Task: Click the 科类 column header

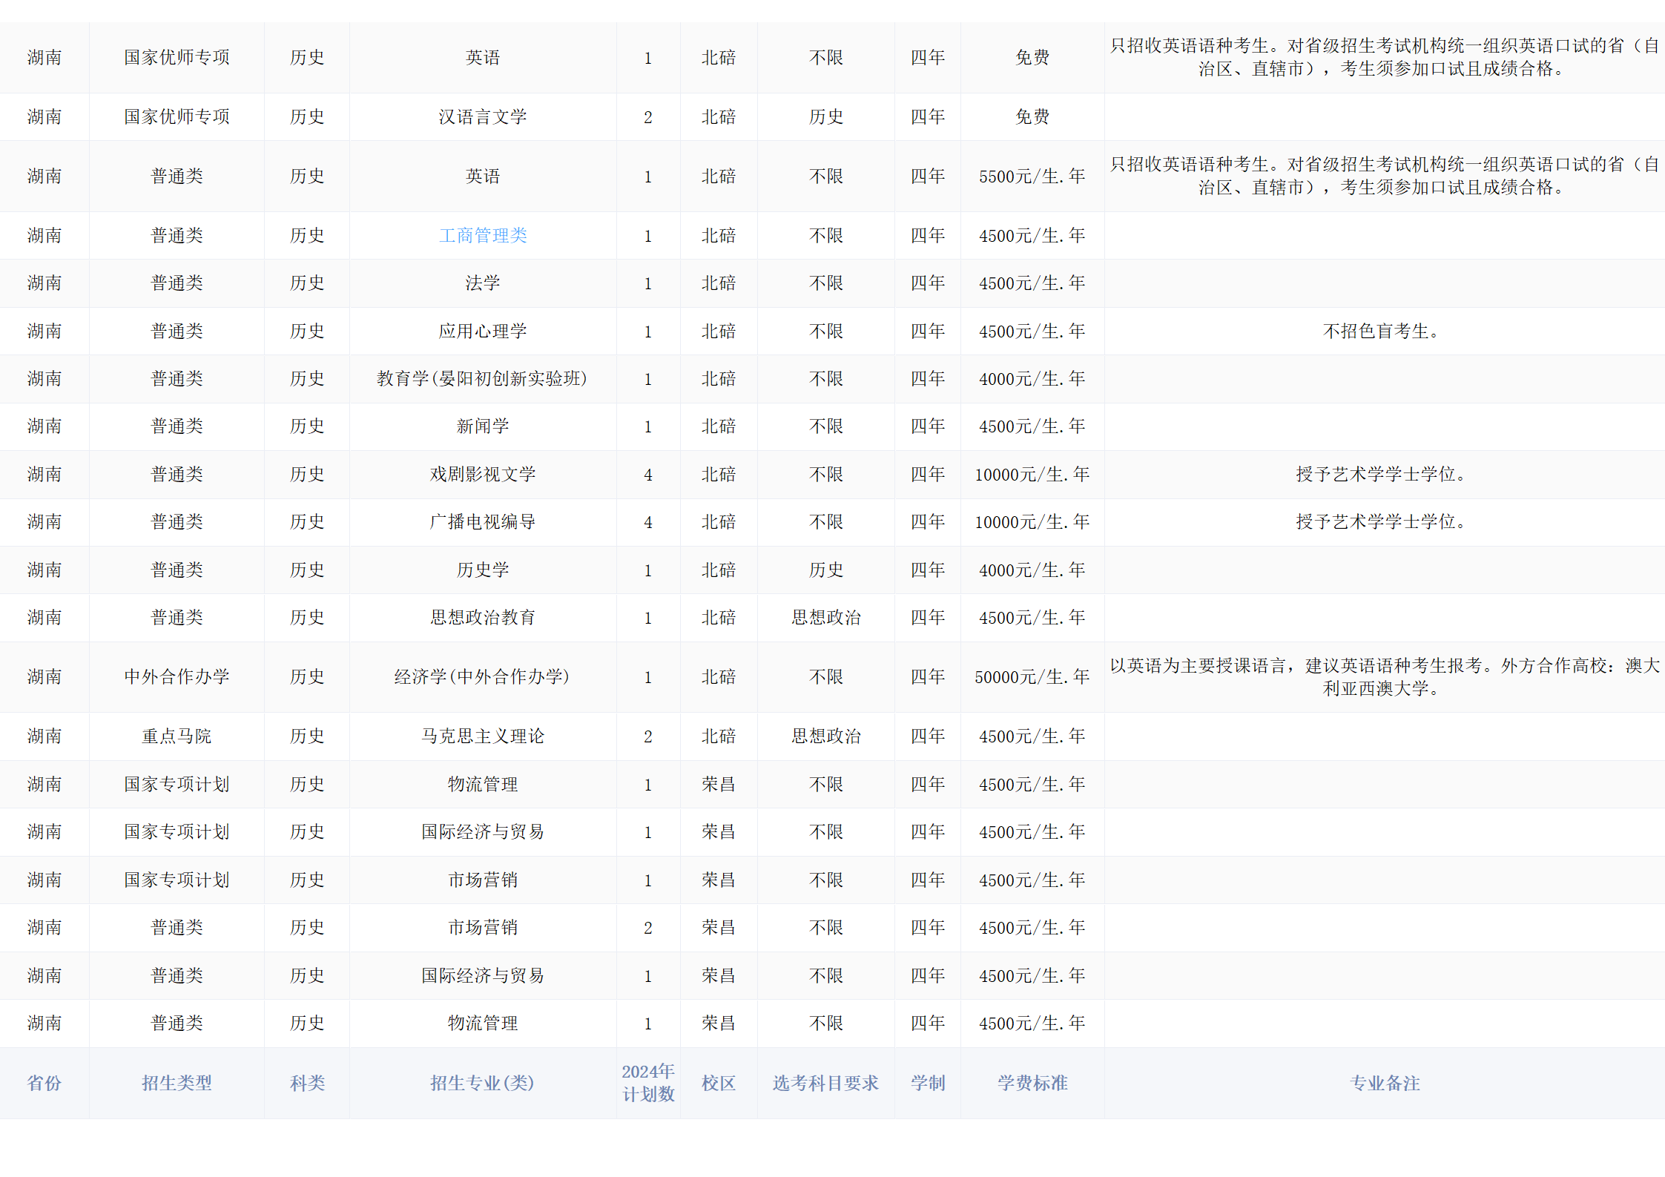Action: click(307, 1083)
